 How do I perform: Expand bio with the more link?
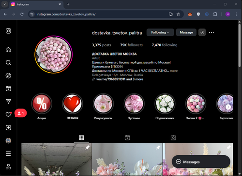(174, 71)
